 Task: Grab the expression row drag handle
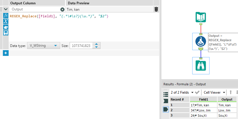(1, 9)
